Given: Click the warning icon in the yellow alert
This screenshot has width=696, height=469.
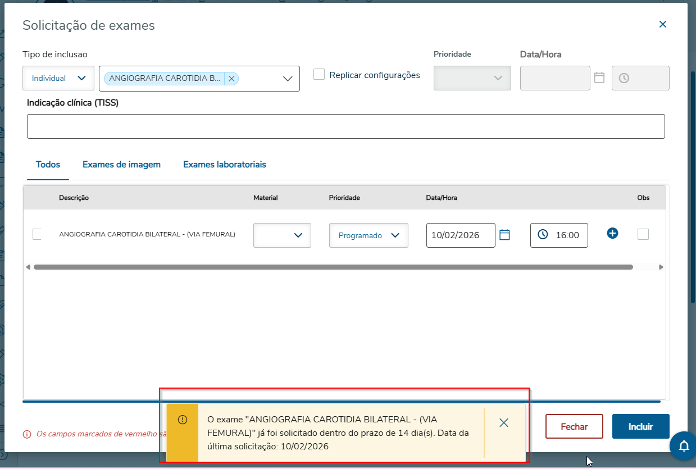Looking at the screenshot, I should [x=183, y=420].
